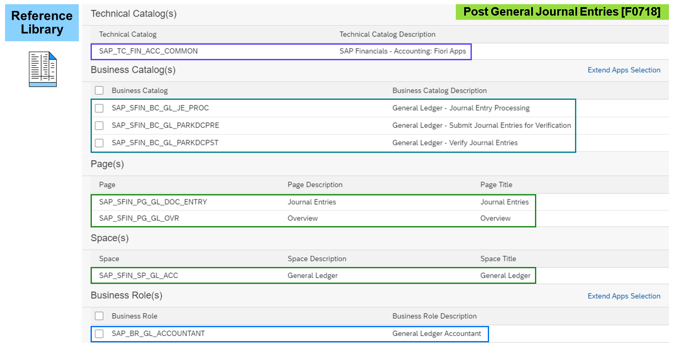Click the General Ledger Accountant role description

click(x=436, y=334)
